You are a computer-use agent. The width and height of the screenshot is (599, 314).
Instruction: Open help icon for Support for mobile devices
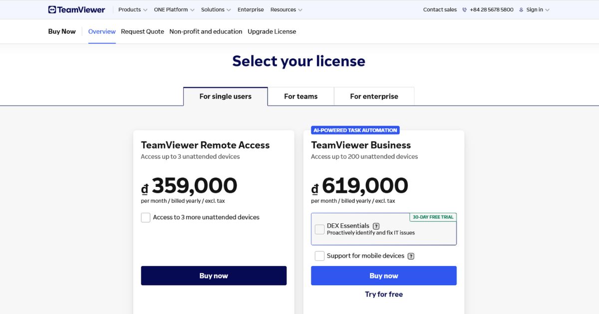[x=411, y=256]
